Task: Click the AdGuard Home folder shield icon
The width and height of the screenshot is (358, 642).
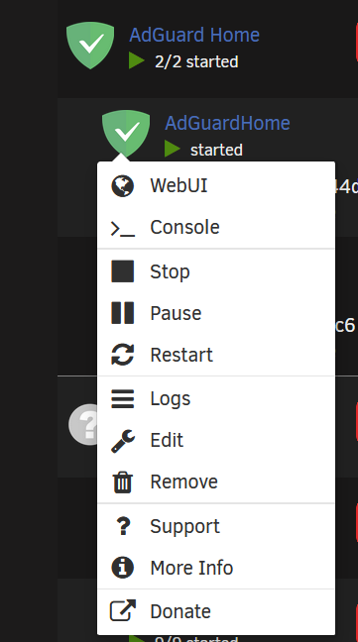Action: tap(90, 45)
